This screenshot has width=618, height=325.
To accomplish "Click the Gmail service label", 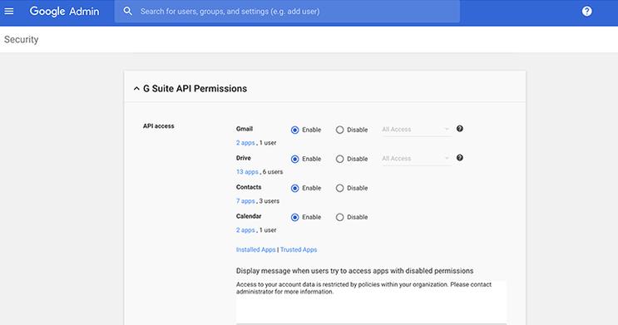I will [245, 129].
